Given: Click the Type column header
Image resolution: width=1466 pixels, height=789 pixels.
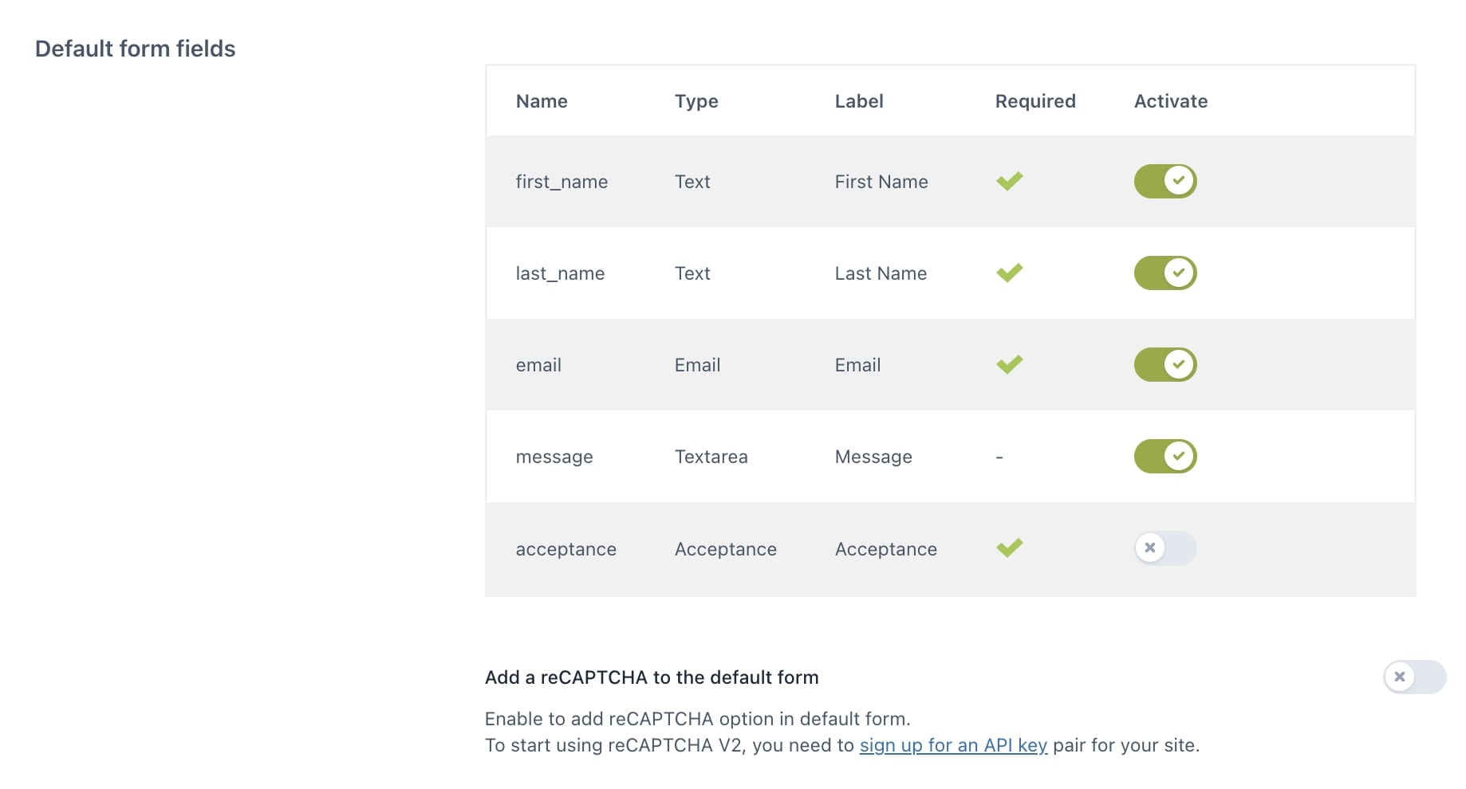Looking at the screenshot, I should (x=696, y=101).
